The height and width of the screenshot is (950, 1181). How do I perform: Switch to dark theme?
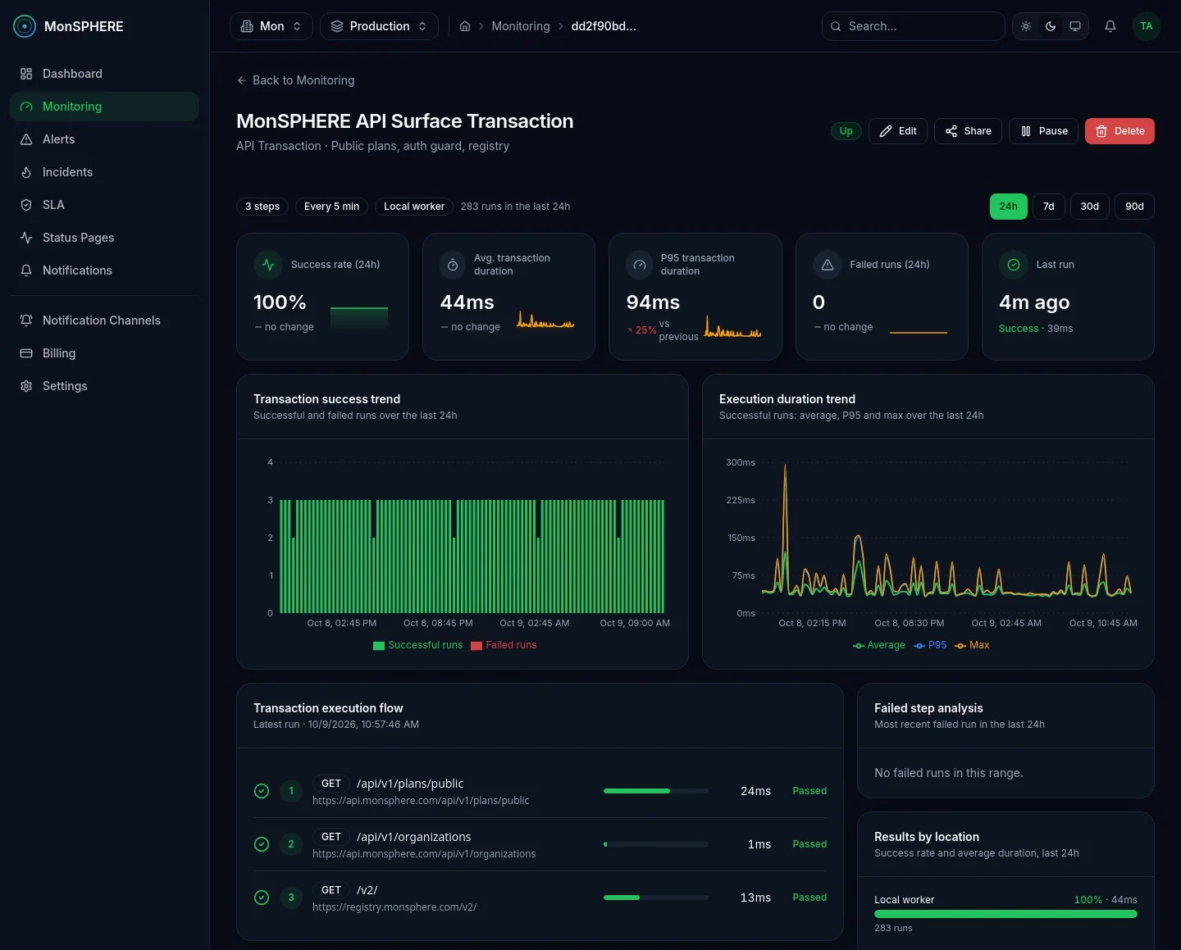pyautogui.click(x=1051, y=26)
